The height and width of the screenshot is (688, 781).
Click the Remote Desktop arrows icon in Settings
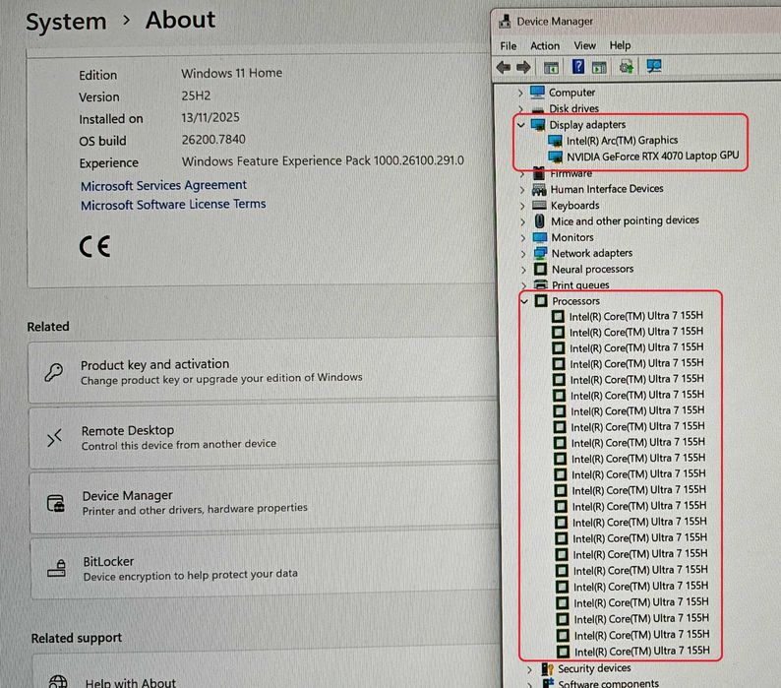pyautogui.click(x=54, y=438)
